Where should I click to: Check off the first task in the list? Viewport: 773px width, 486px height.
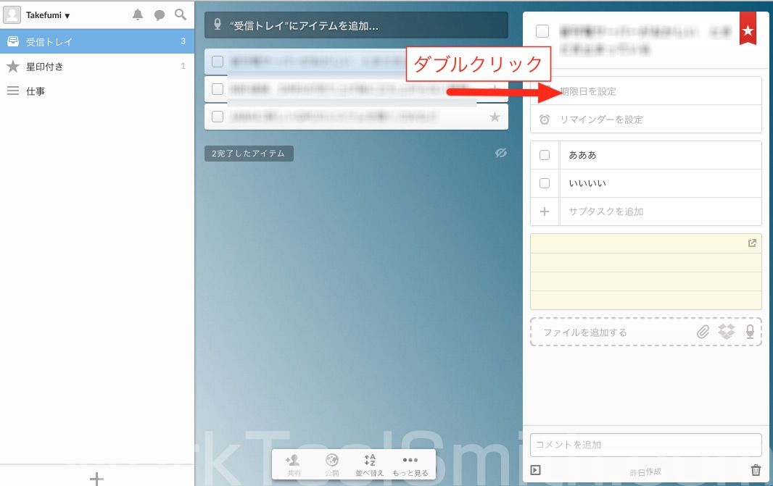point(218,62)
